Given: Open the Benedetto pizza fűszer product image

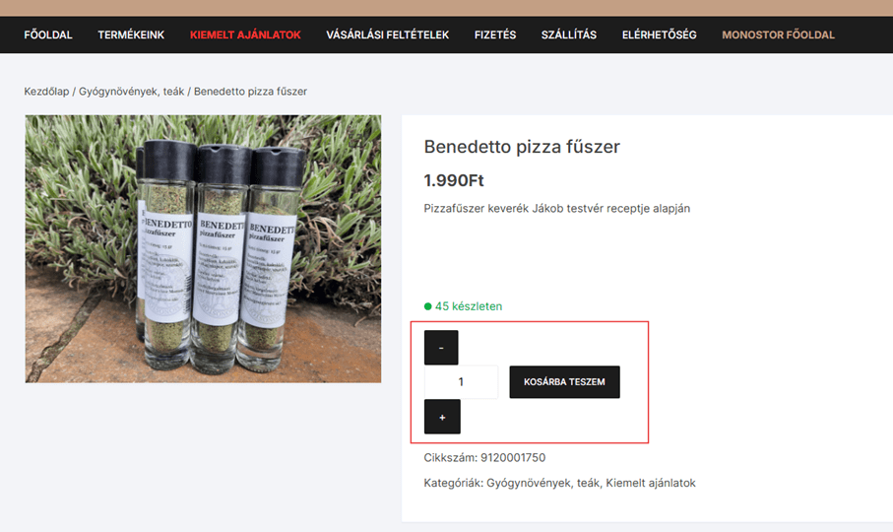Looking at the screenshot, I should coord(204,249).
